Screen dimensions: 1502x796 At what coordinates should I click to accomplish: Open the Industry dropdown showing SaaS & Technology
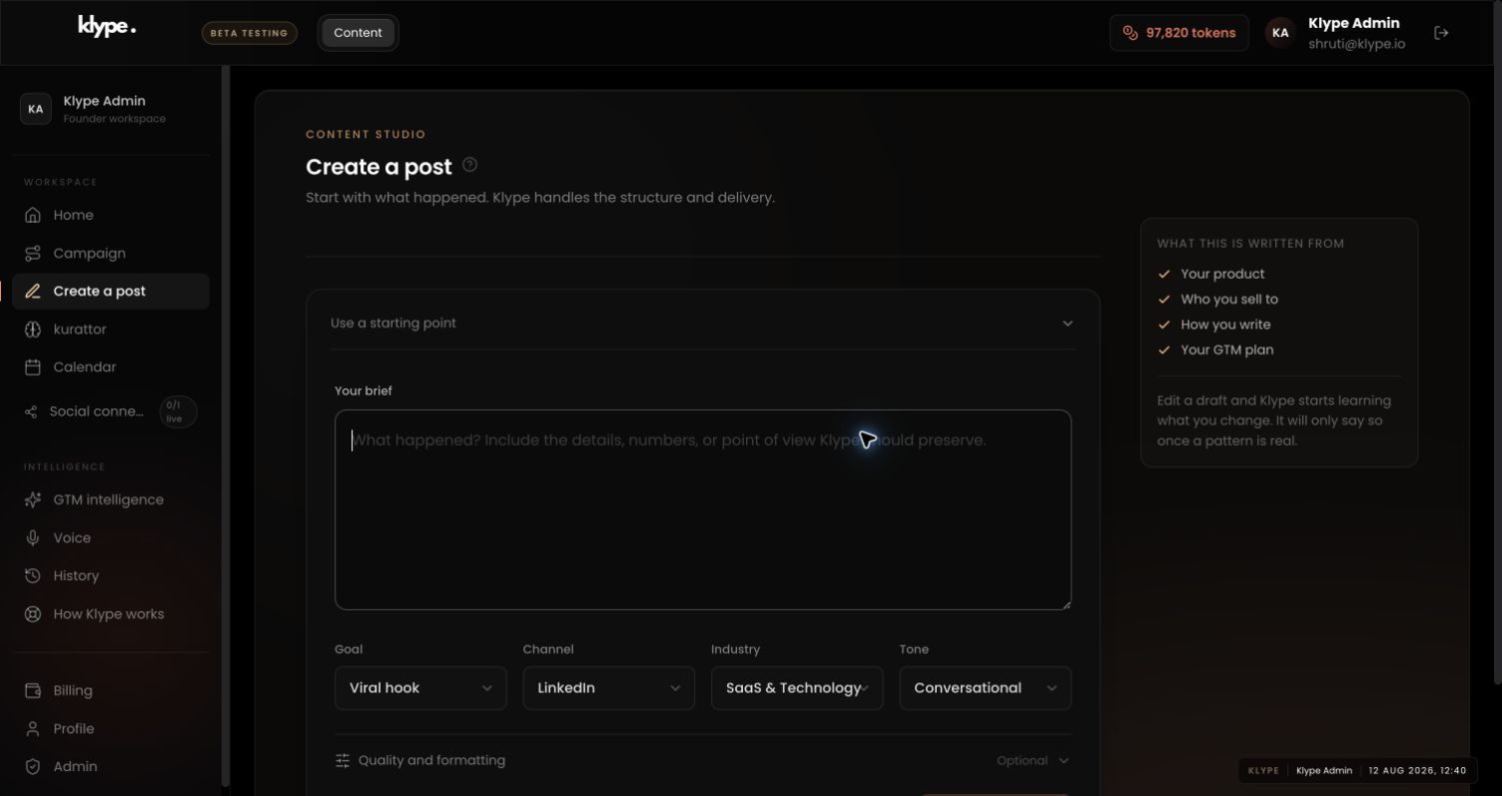797,688
